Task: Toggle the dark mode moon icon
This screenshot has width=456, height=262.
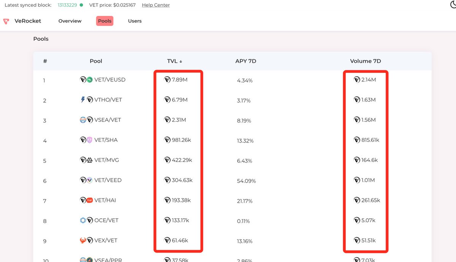Action: [x=453, y=5]
